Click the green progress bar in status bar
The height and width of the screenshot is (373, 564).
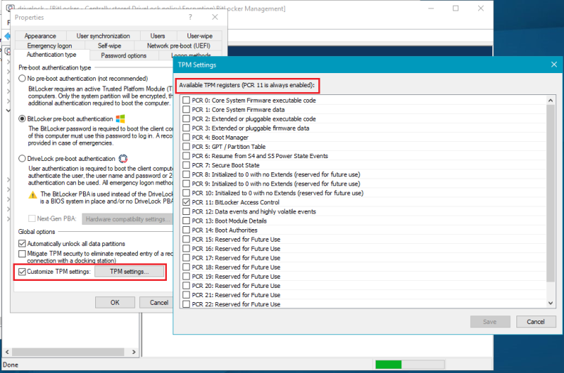[x=388, y=364]
